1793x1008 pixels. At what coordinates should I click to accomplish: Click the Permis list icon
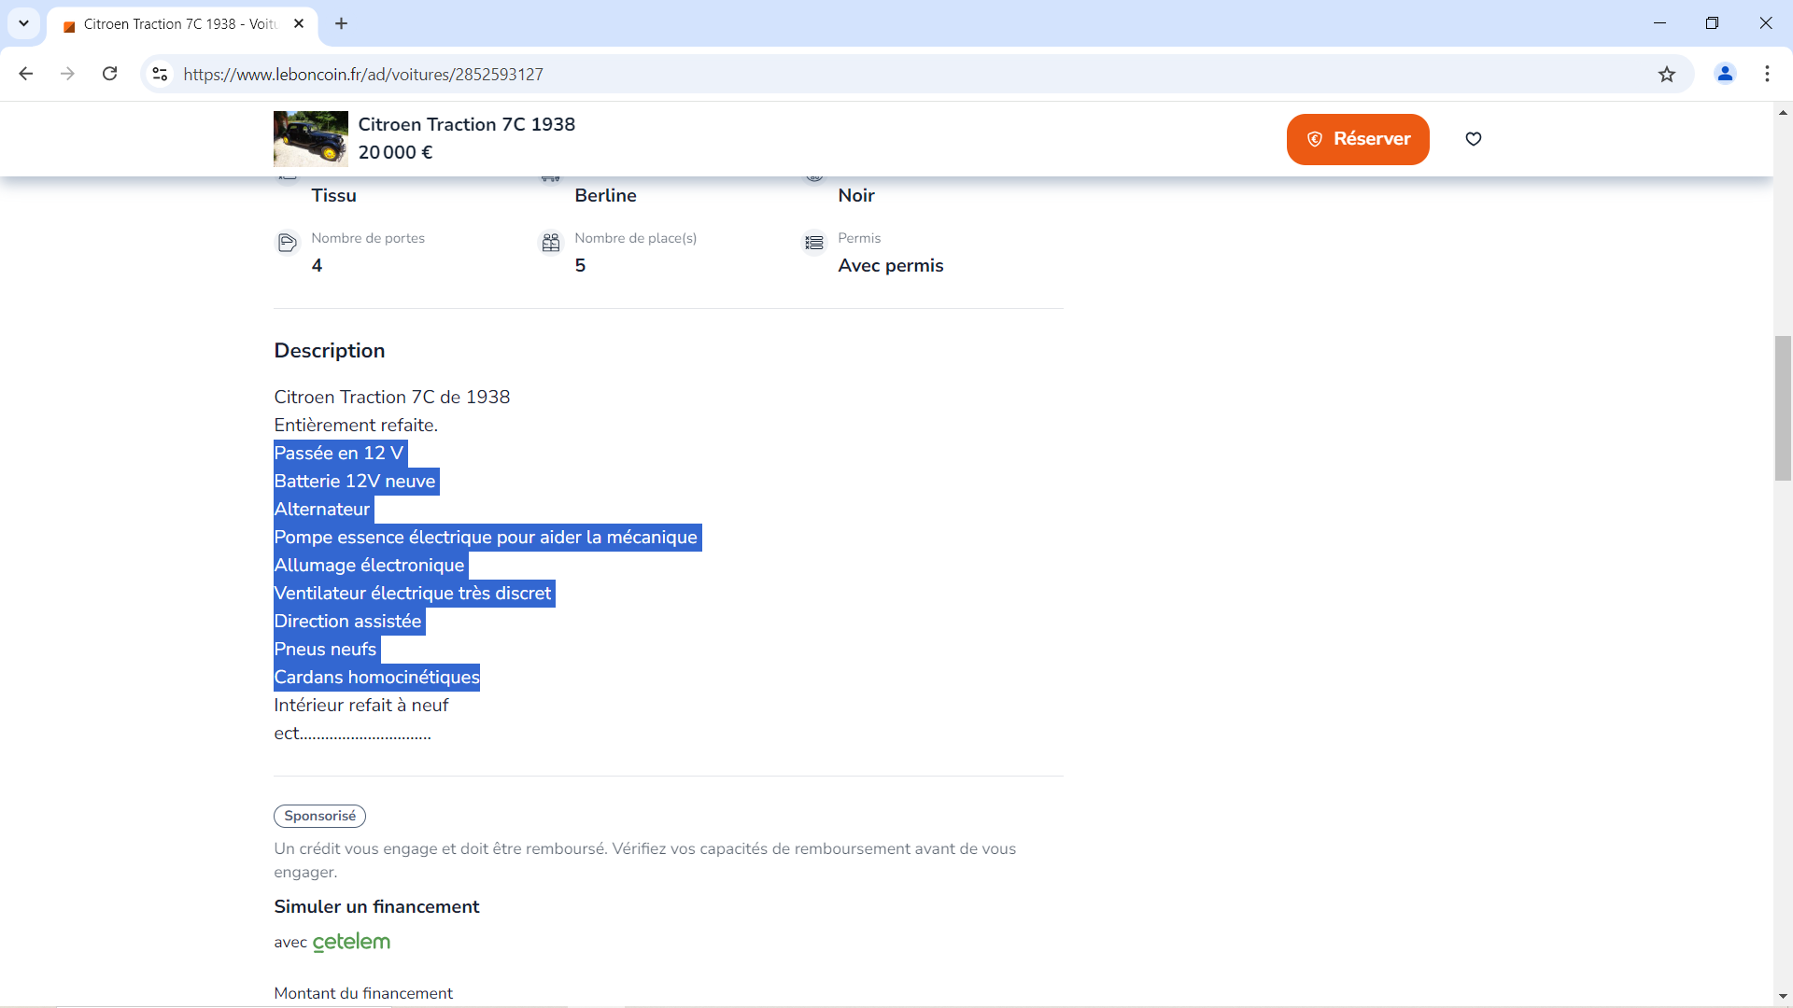pos(814,243)
